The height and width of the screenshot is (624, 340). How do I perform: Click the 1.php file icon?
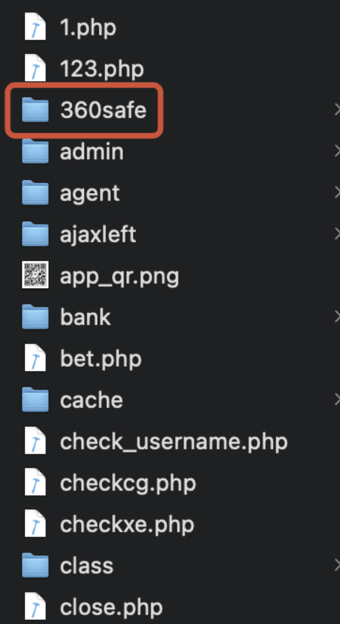pos(35,26)
